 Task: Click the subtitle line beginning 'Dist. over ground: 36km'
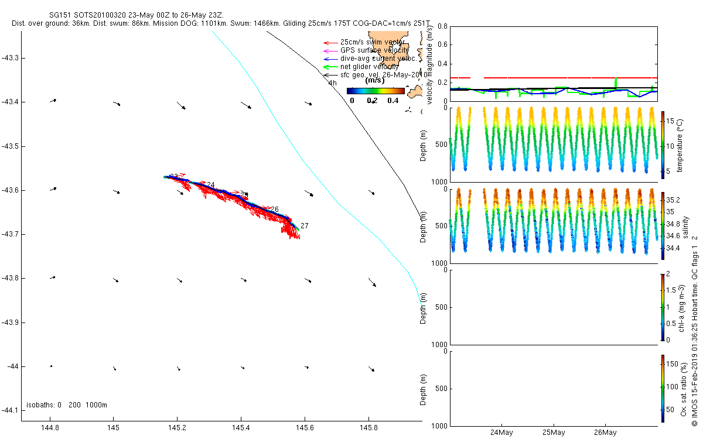(x=220, y=23)
